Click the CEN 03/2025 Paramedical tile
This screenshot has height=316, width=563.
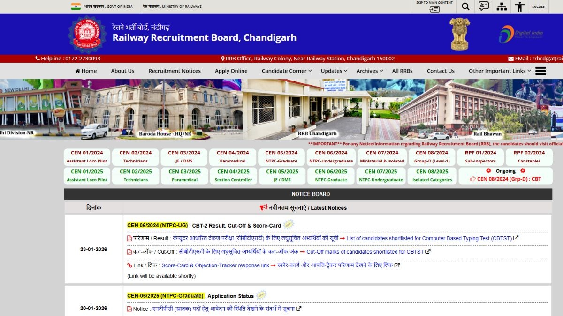pyautogui.click(x=184, y=176)
